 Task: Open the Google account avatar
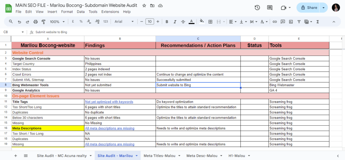coord(336,8)
